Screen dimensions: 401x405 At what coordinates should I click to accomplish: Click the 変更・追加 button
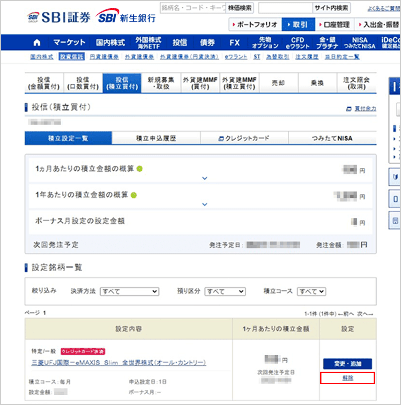(x=348, y=364)
